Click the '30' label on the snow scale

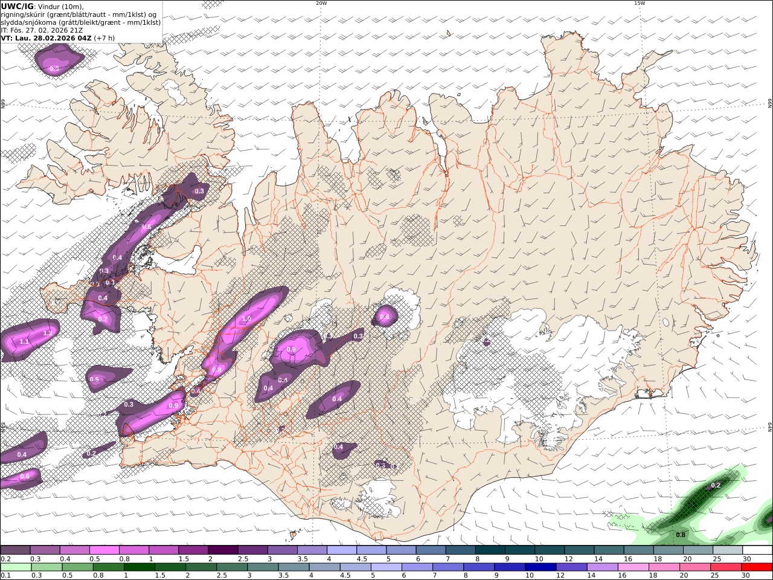click(x=747, y=559)
